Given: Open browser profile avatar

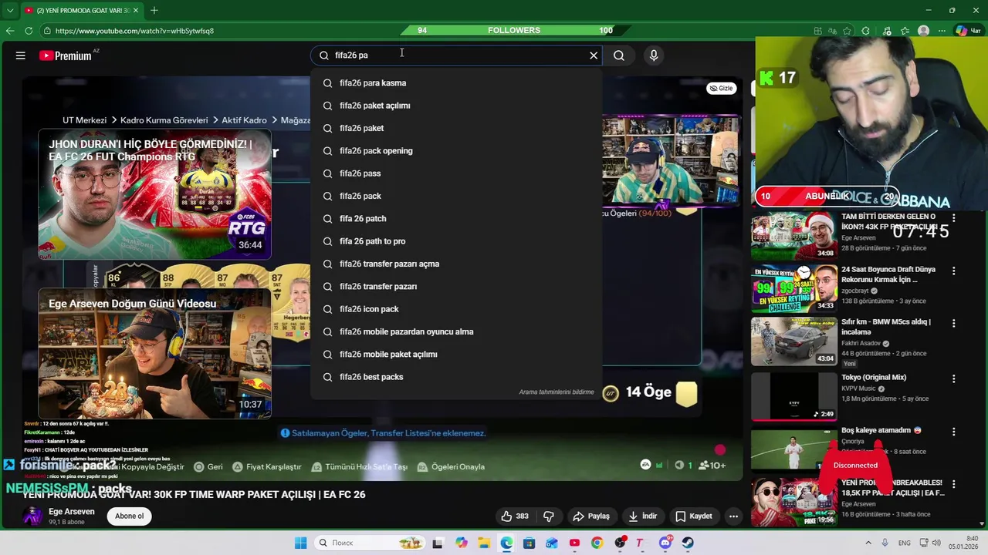Looking at the screenshot, I should pyautogui.click(x=923, y=31).
